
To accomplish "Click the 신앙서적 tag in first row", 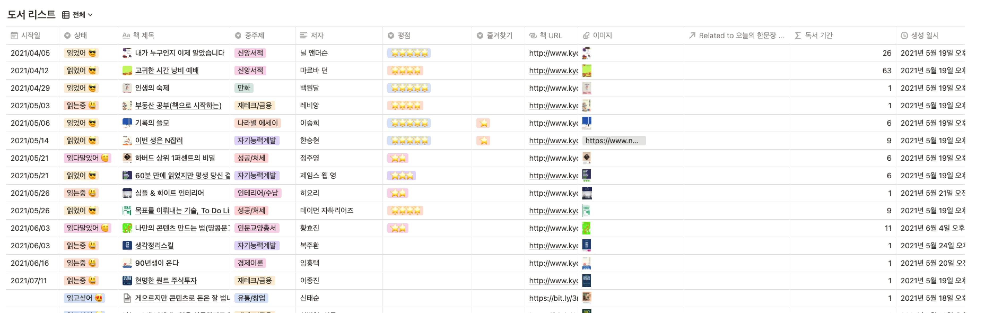I will (x=250, y=53).
